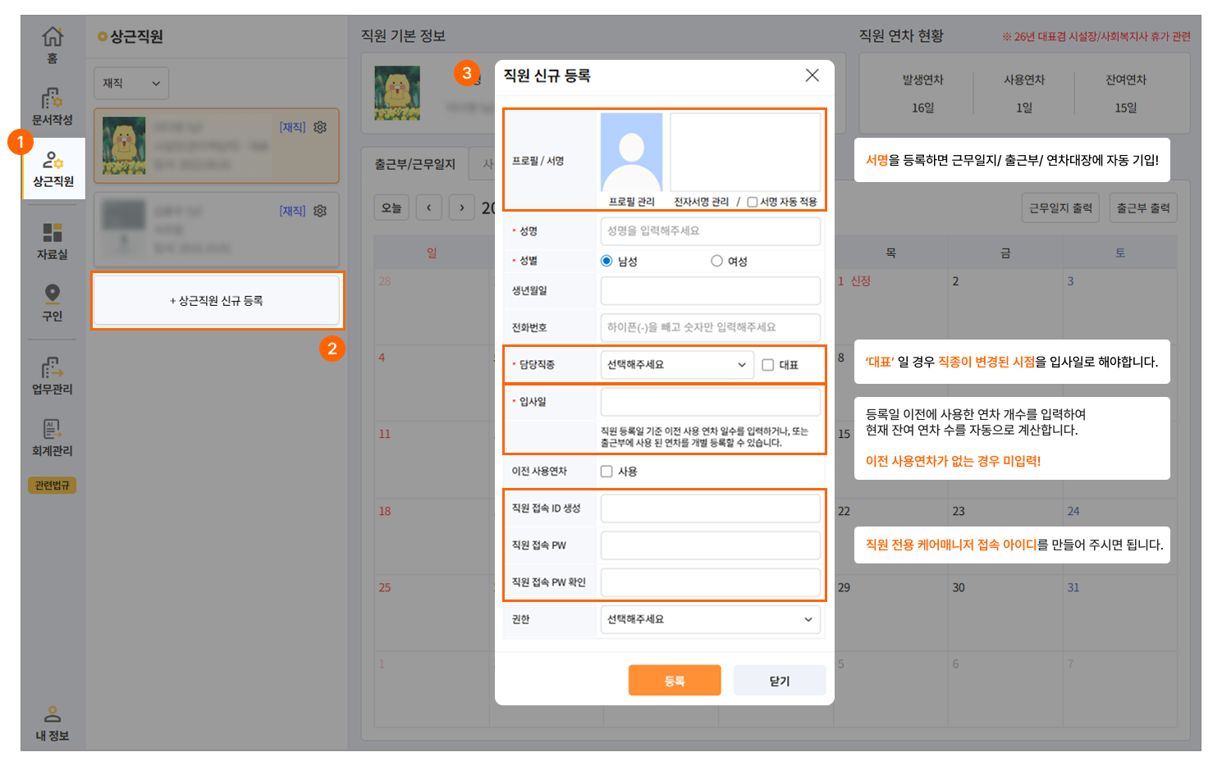This screenshot has height=766, width=1222.
Task: Click the 성명 name input field
Action: click(710, 231)
